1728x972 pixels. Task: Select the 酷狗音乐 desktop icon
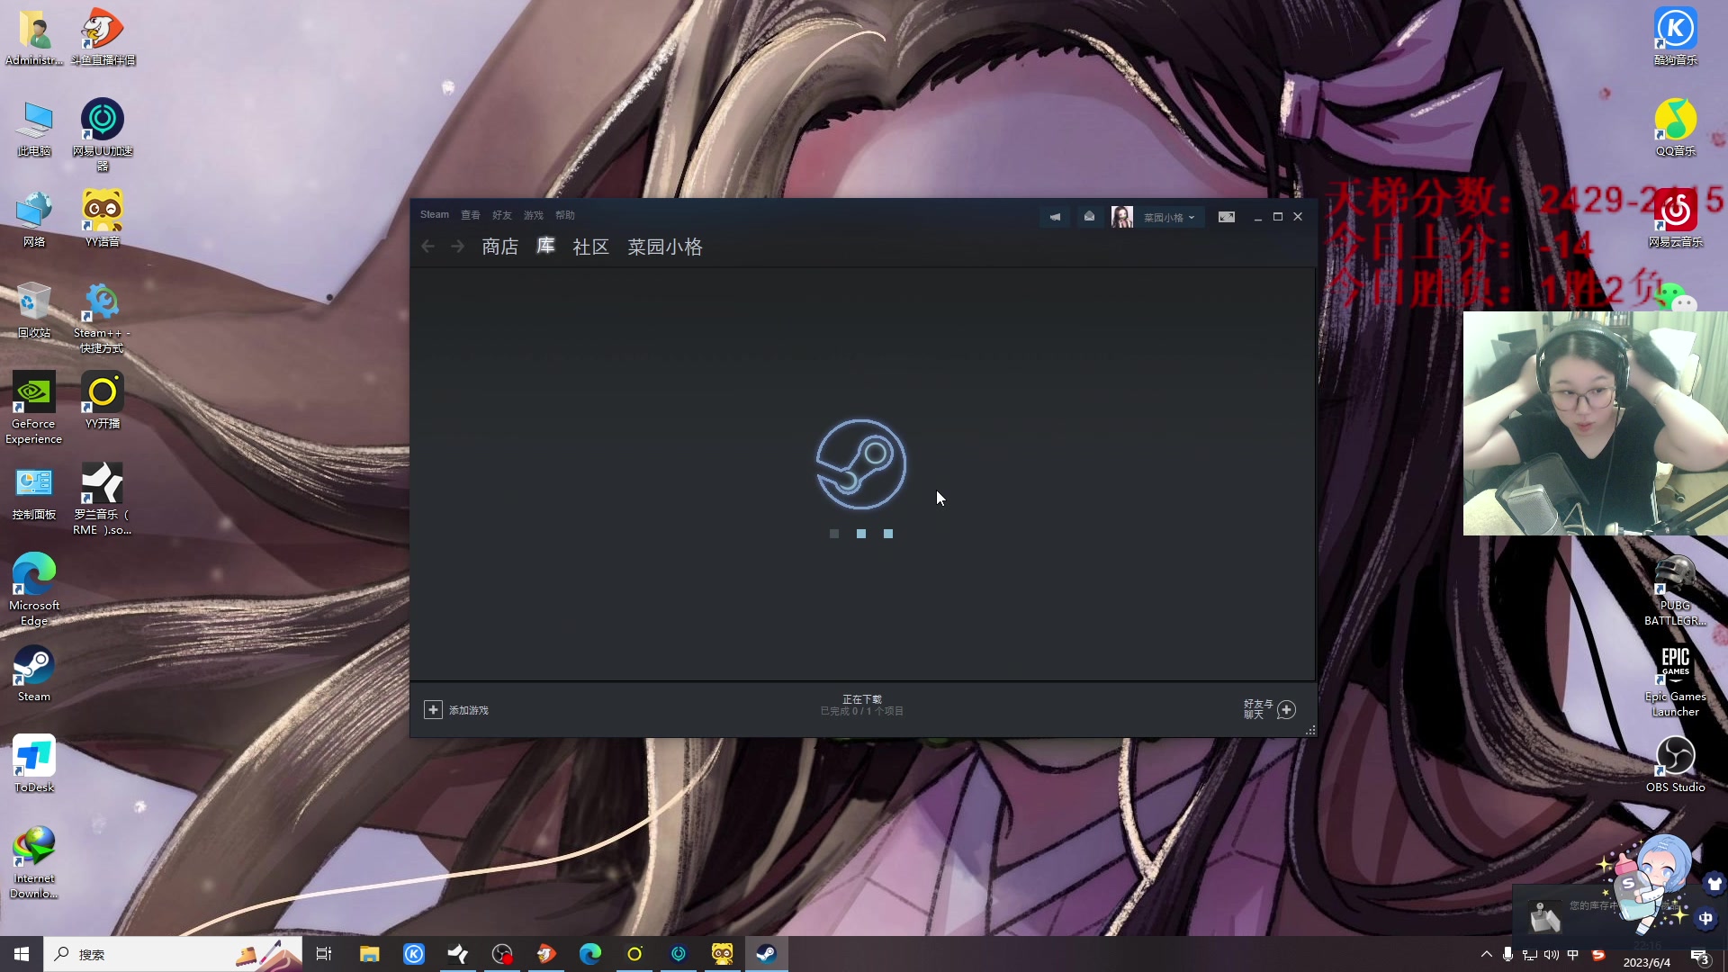pos(1676,37)
